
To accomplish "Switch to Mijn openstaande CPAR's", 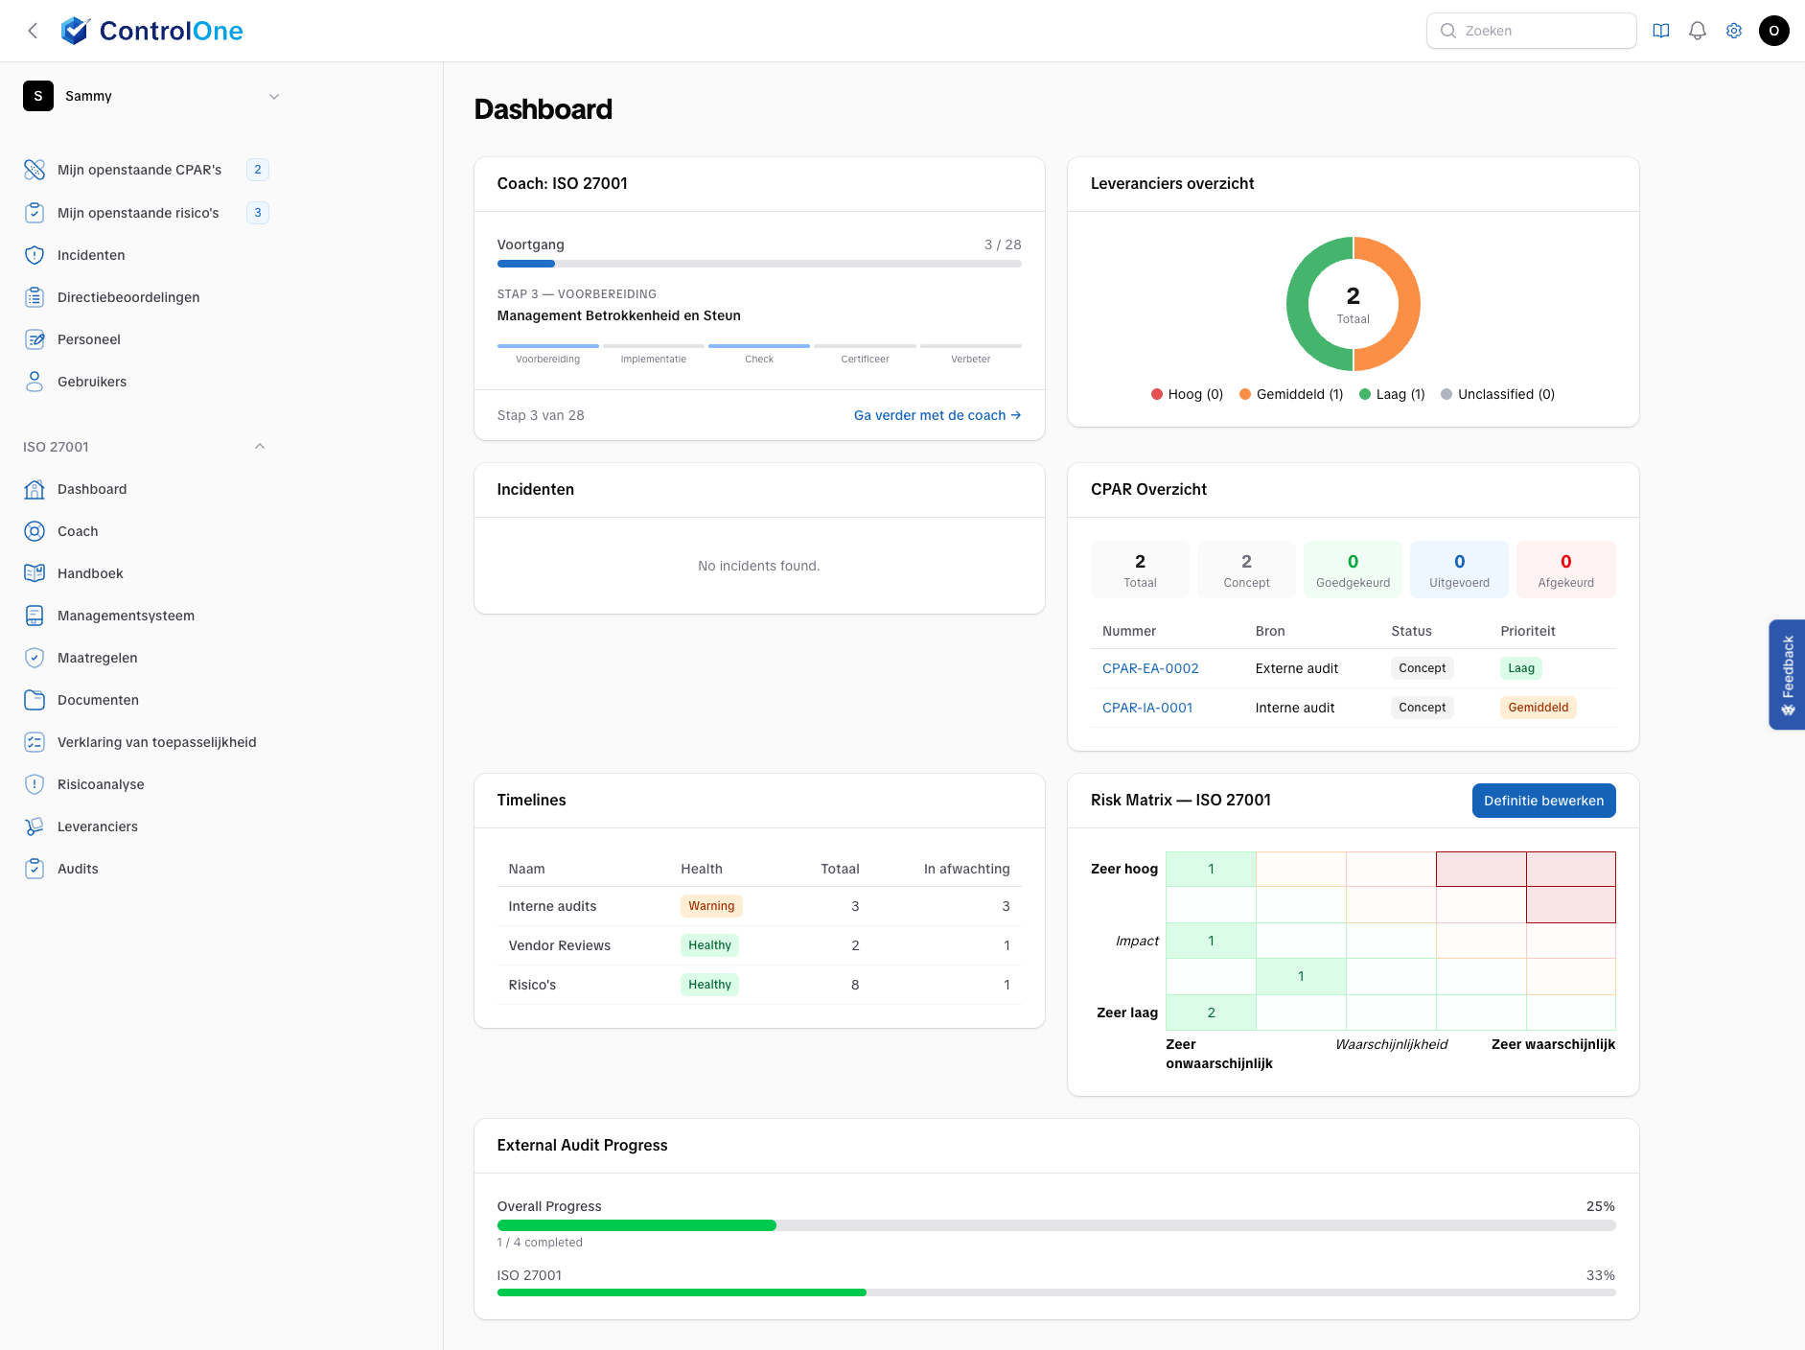I will [140, 170].
